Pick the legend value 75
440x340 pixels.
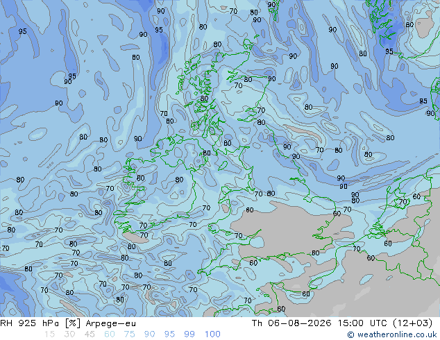pyautogui.click(x=129, y=334)
